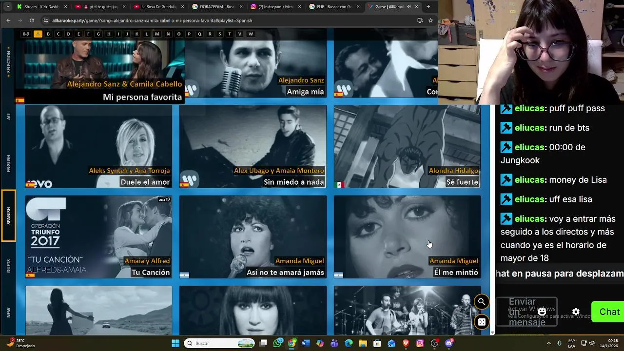This screenshot has height=351, width=624.
Task: Open Task View from the taskbar
Action: [263, 343]
